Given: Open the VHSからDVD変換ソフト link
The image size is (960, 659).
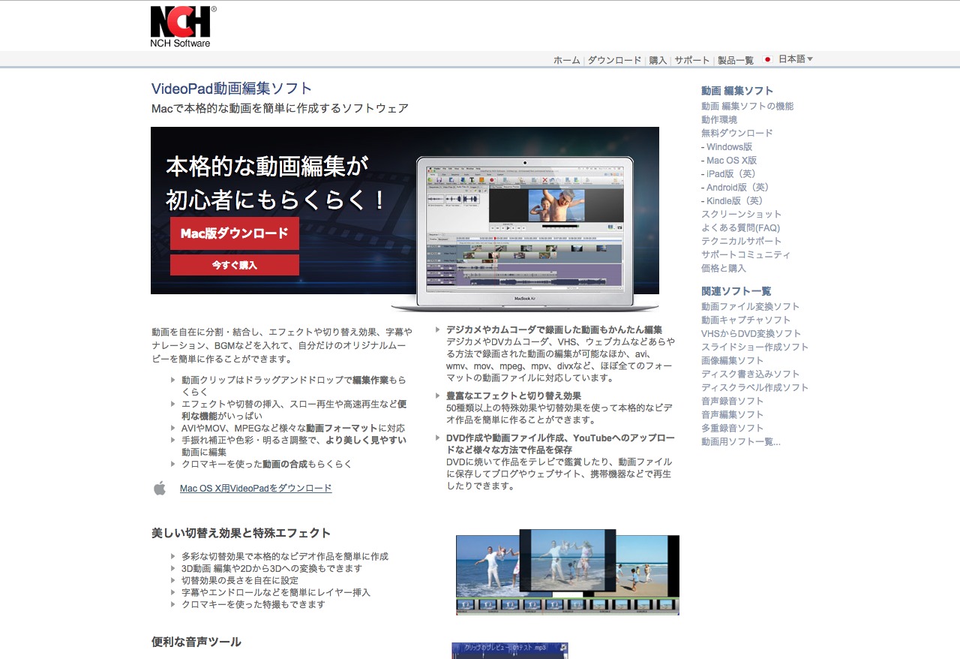Looking at the screenshot, I should point(751,334).
